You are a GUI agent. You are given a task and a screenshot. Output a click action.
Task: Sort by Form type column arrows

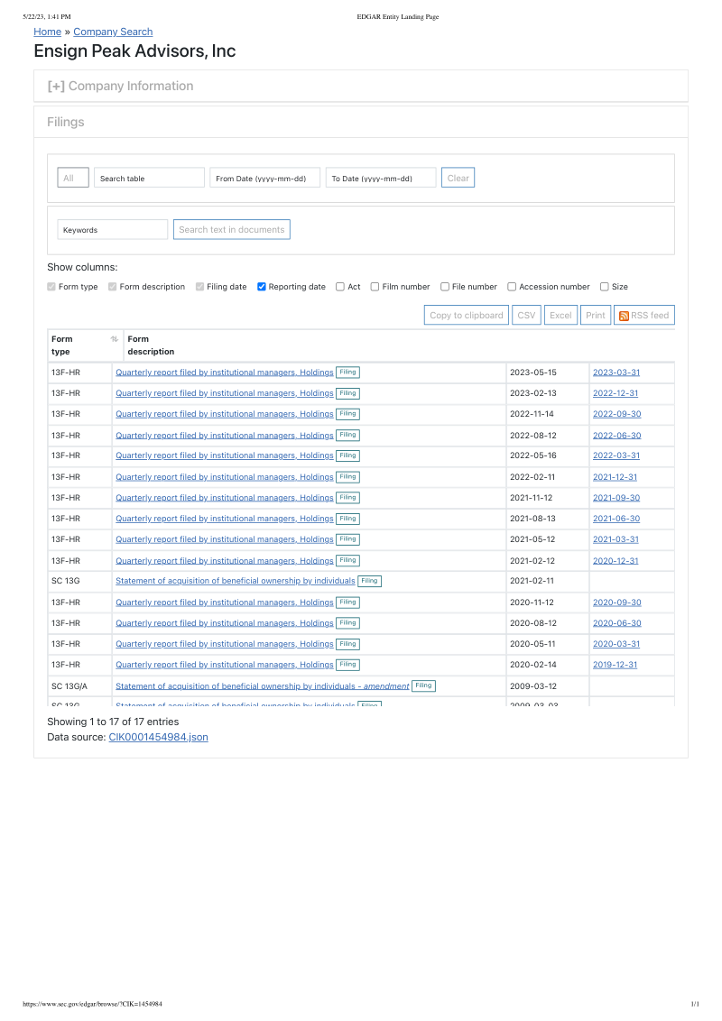pyautogui.click(x=115, y=339)
